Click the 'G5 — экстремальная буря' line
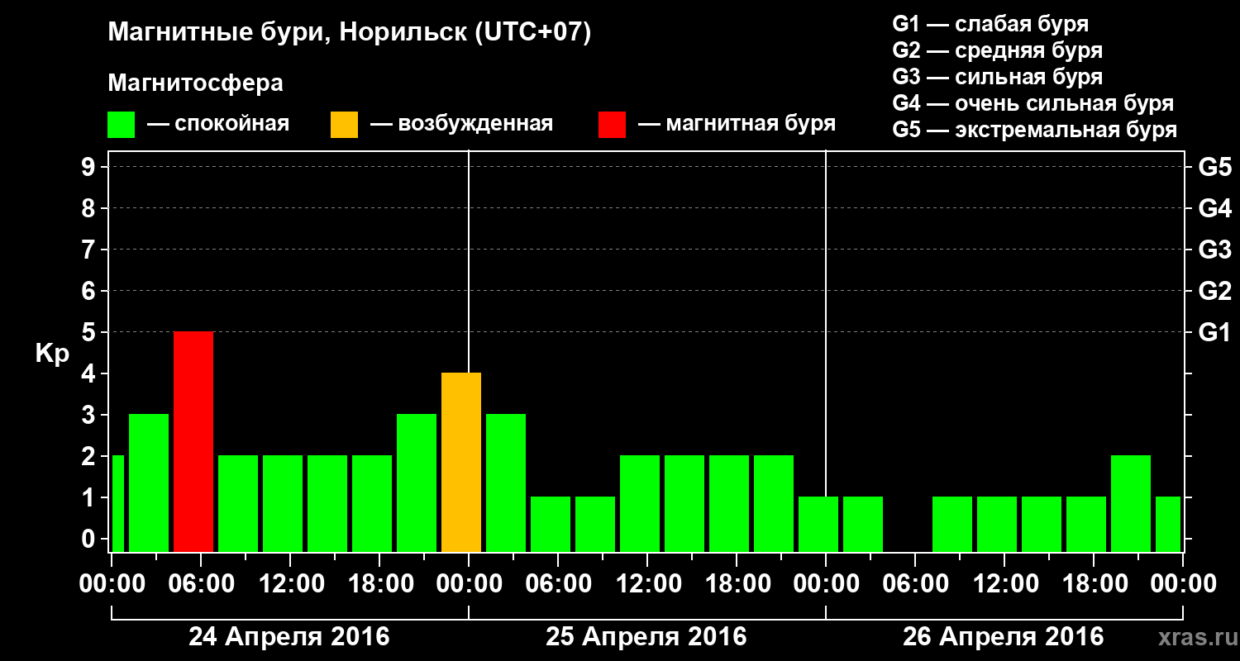The width and height of the screenshot is (1240, 661). (x=1034, y=130)
